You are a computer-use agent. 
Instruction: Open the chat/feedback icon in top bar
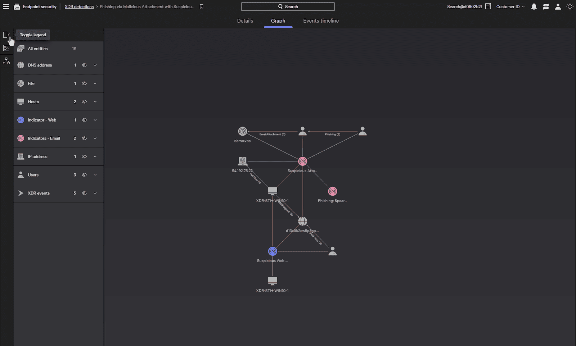(x=546, y=6)
